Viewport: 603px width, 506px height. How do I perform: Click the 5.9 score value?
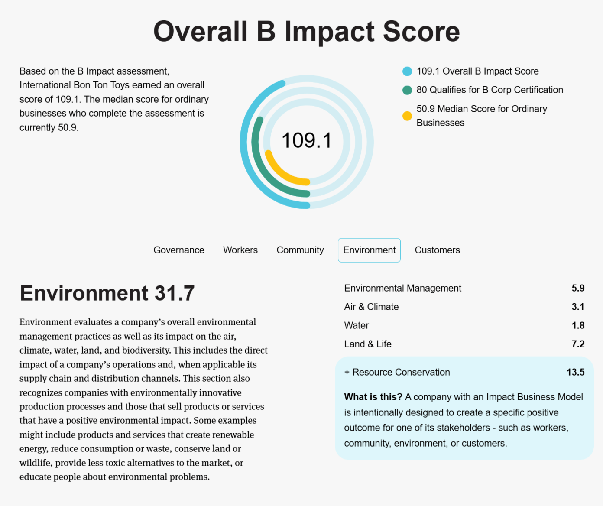(578, 288)
